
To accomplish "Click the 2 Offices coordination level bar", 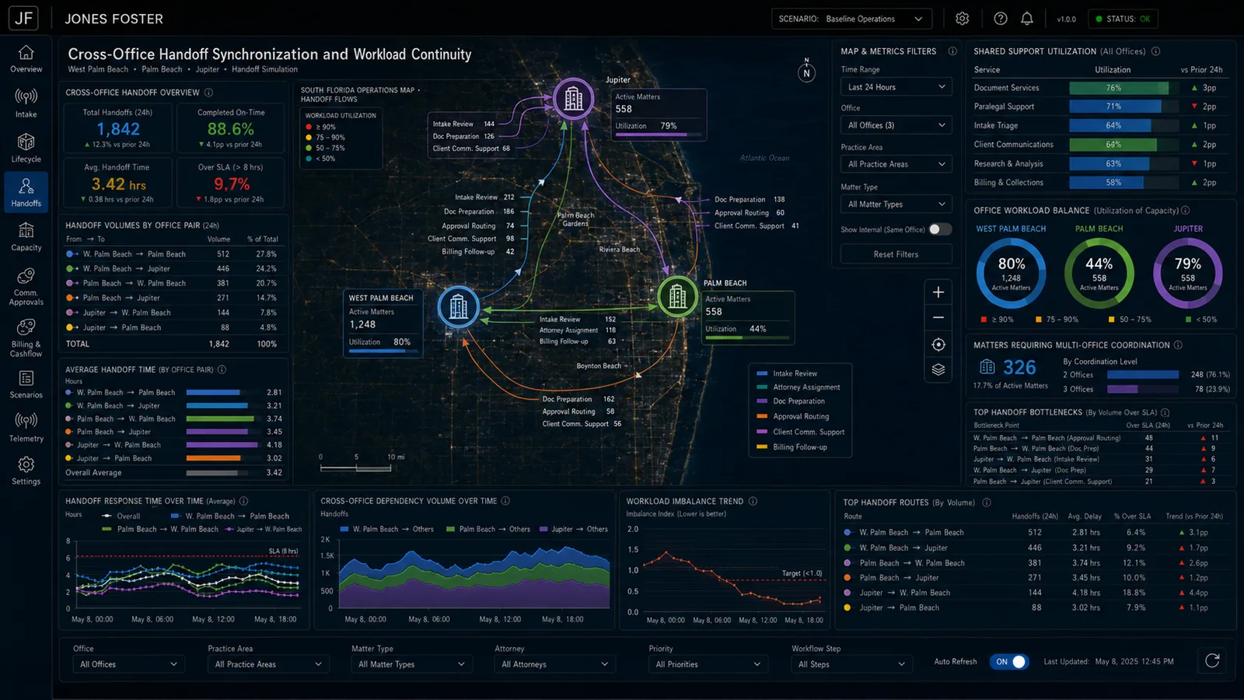I will pos(1143,374).
